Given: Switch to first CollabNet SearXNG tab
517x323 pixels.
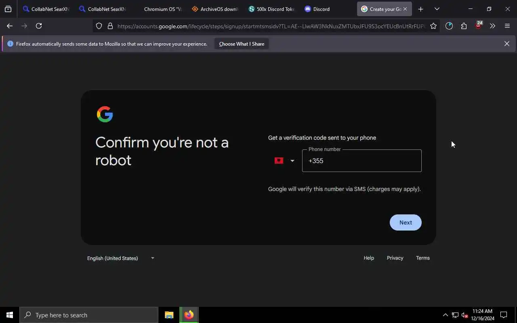Looking at the screenshot, I should pos(46,9).
